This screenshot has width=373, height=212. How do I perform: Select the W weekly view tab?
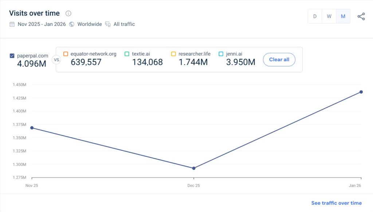click(329, 16)
